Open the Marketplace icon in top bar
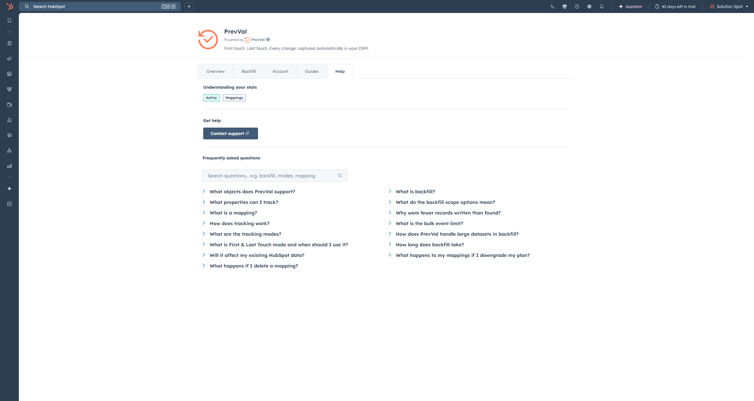 tap(565, 6)
